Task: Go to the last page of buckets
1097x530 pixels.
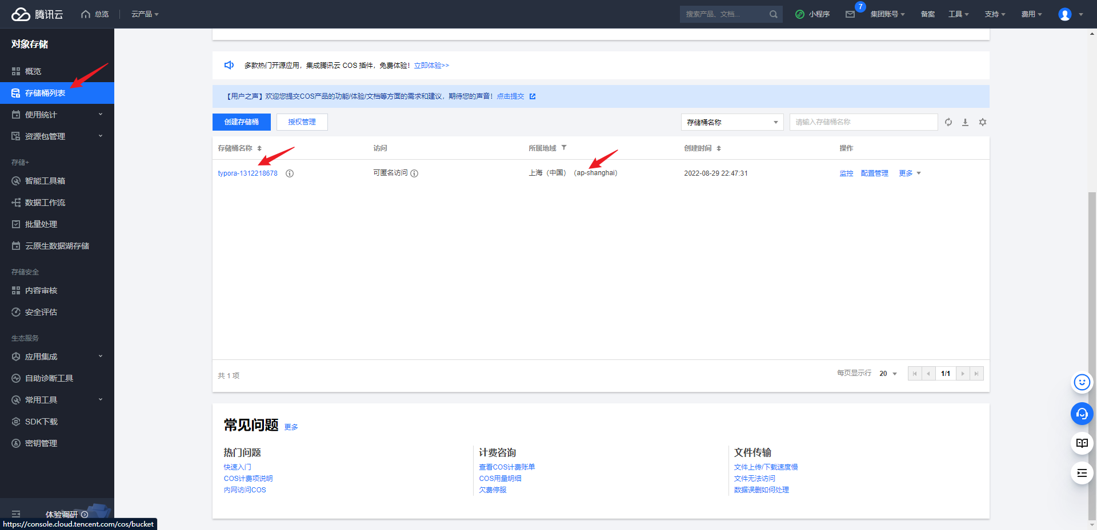Action: 976,374
